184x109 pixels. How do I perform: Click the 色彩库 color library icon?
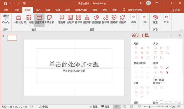79,19
